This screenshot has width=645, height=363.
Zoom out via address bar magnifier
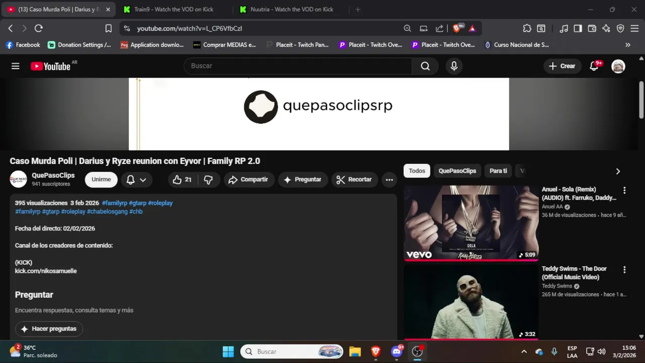pyautogui.click(x=407, y=28)
